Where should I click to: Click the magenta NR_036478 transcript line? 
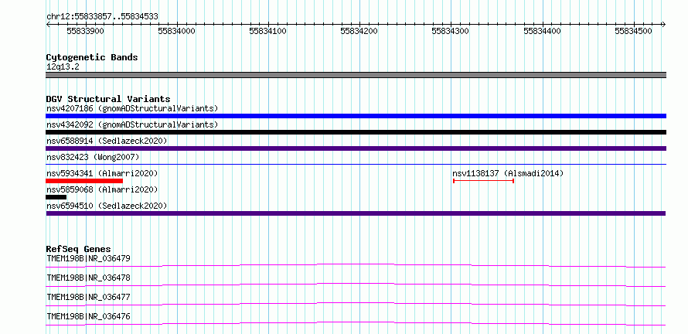[x=356, y=285]
